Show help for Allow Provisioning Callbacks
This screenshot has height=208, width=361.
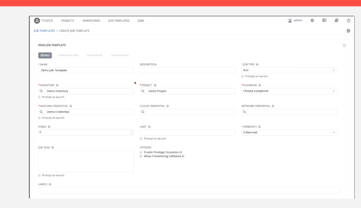(183, 156)
